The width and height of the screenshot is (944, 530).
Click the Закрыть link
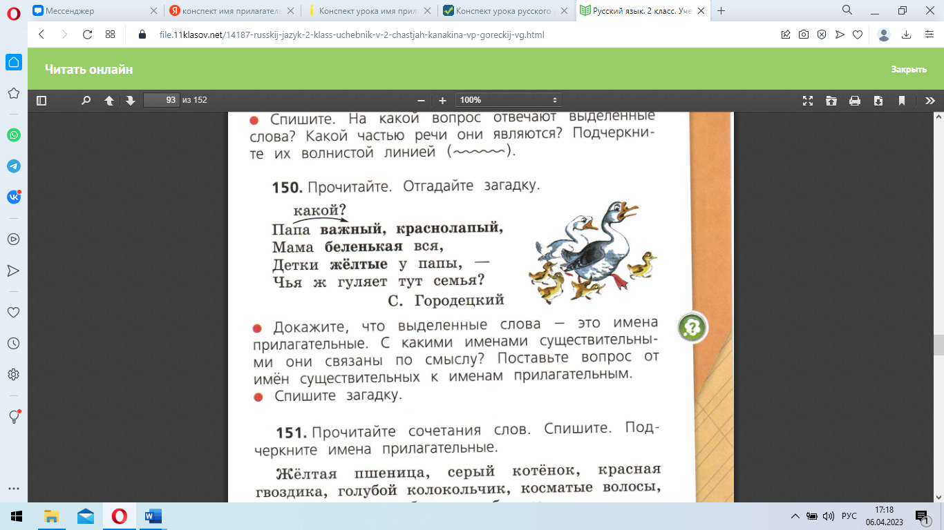coord(908,70)
